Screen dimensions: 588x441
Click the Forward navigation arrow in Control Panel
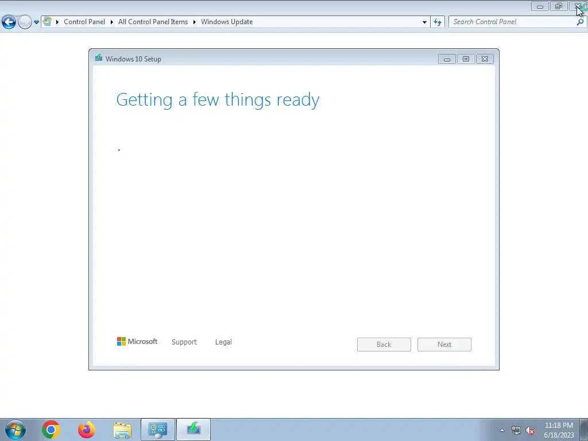[x=25, y=22]
